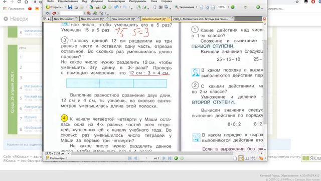Click the Наверх link in browser
This screenshot has width=321, height=181.
[16, 19]
